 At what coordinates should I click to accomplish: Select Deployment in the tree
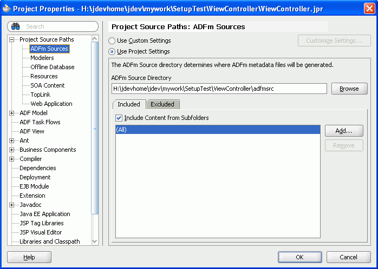click(35, 177)
